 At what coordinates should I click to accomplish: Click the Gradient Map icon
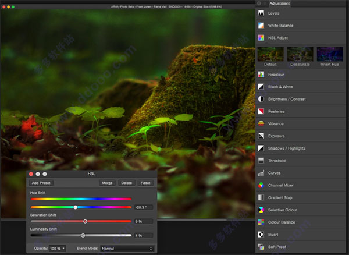(x=261, y=197)
